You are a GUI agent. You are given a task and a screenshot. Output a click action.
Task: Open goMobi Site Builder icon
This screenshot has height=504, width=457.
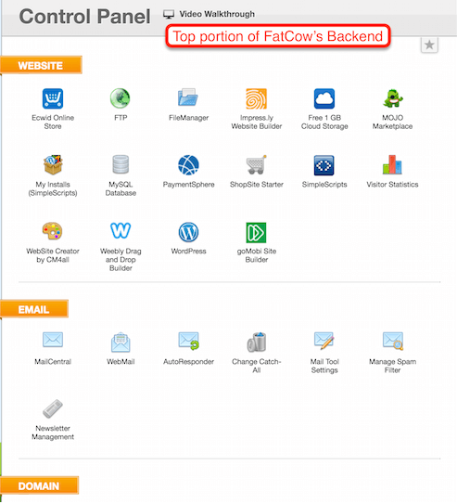pyautogui.click(x=256, y=232)
